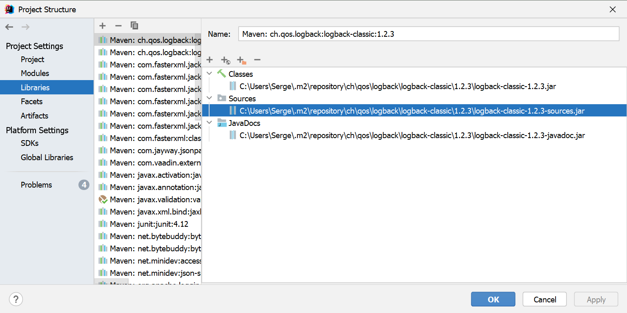Viewport: 627px width, 313px height.
Task: Click the Classes hammer icon
Action: coord(221,74)
